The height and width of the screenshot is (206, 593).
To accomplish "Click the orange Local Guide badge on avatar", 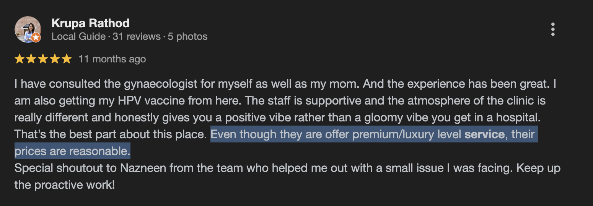I will click(x=36, y=38).
